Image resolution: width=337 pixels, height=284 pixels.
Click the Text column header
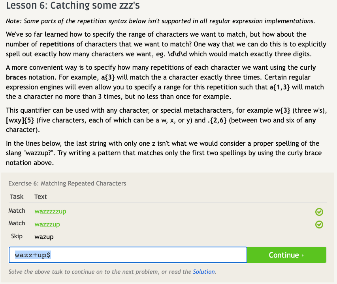pos(40,197)
